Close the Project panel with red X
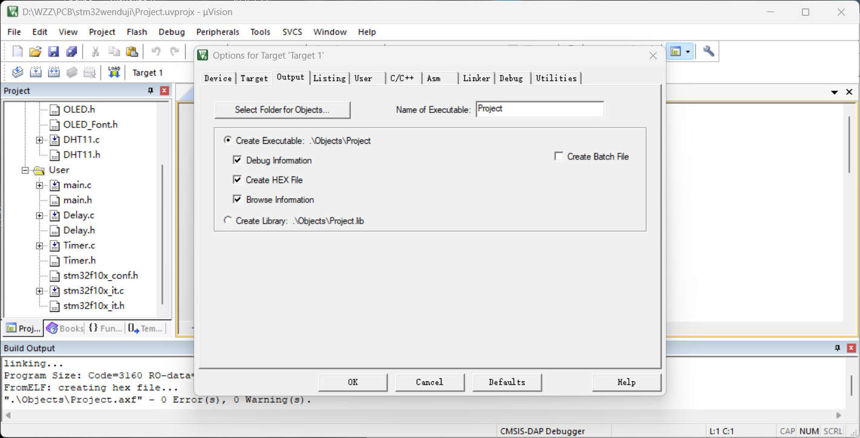 click(165, 91)
